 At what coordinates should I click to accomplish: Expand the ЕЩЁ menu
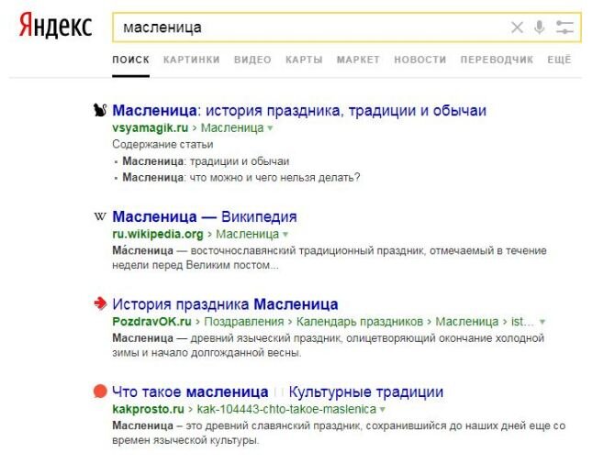point(559,60)
